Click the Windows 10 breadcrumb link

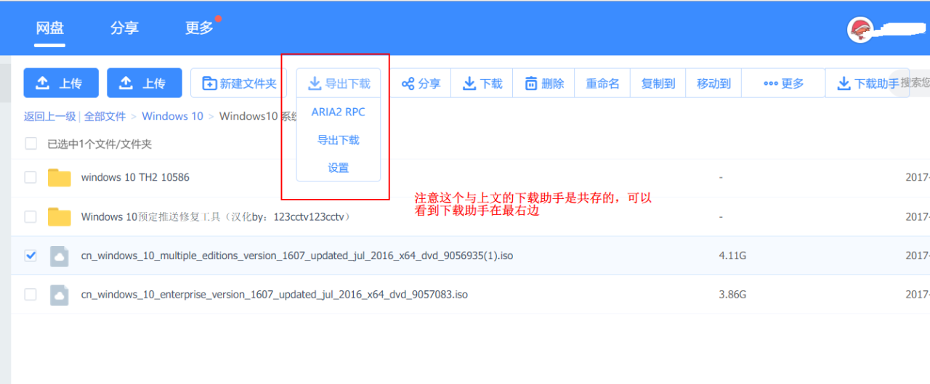[x=172, y=116]
